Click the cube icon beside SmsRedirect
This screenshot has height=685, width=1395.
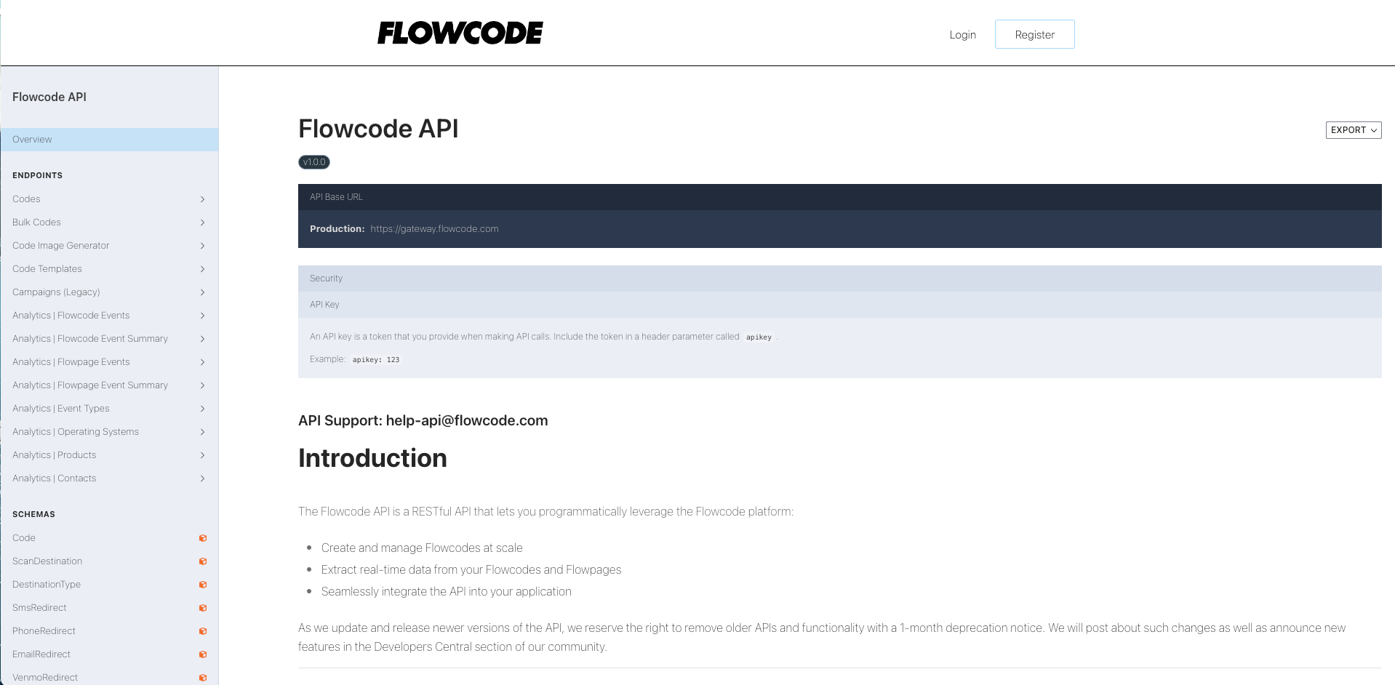pos(203,608)
